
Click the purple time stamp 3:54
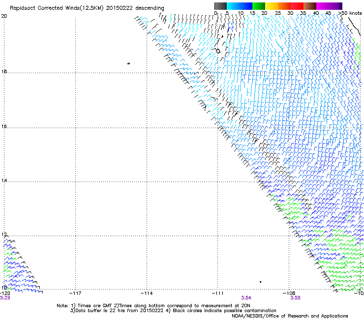[x=246, y=298]
